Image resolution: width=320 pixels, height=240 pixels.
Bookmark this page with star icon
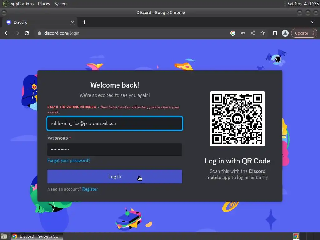point(262,33)
